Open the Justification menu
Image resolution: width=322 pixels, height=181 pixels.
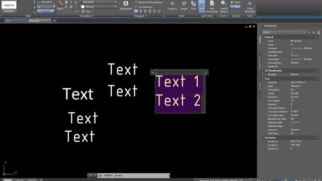(x=126, y=6)
